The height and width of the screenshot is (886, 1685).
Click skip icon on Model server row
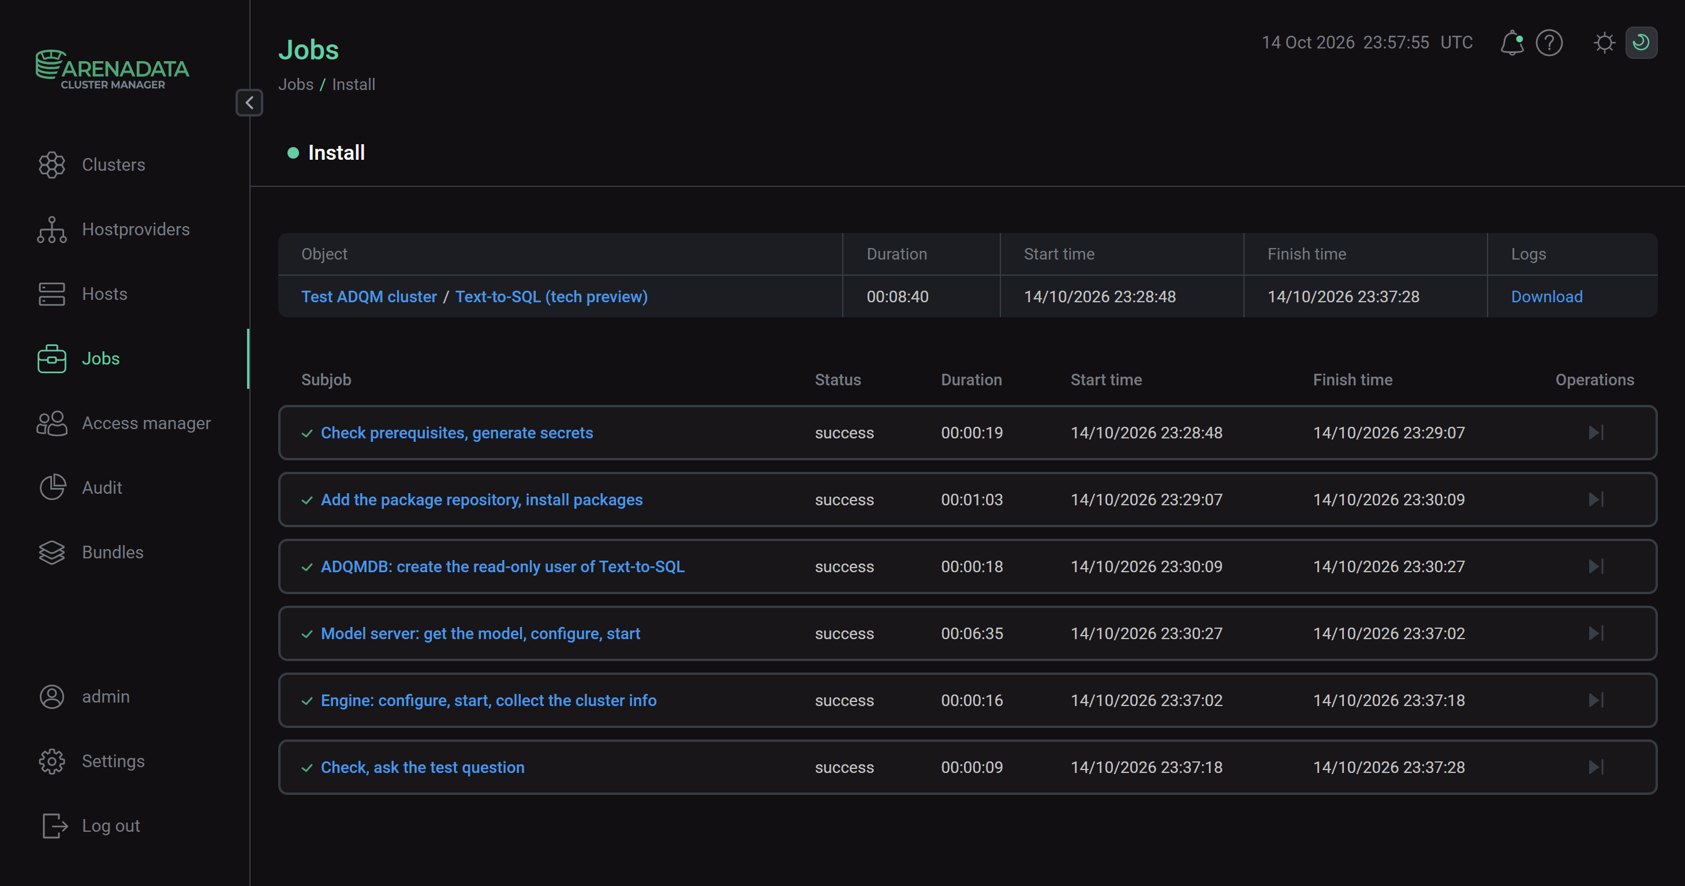point(1596,634)
